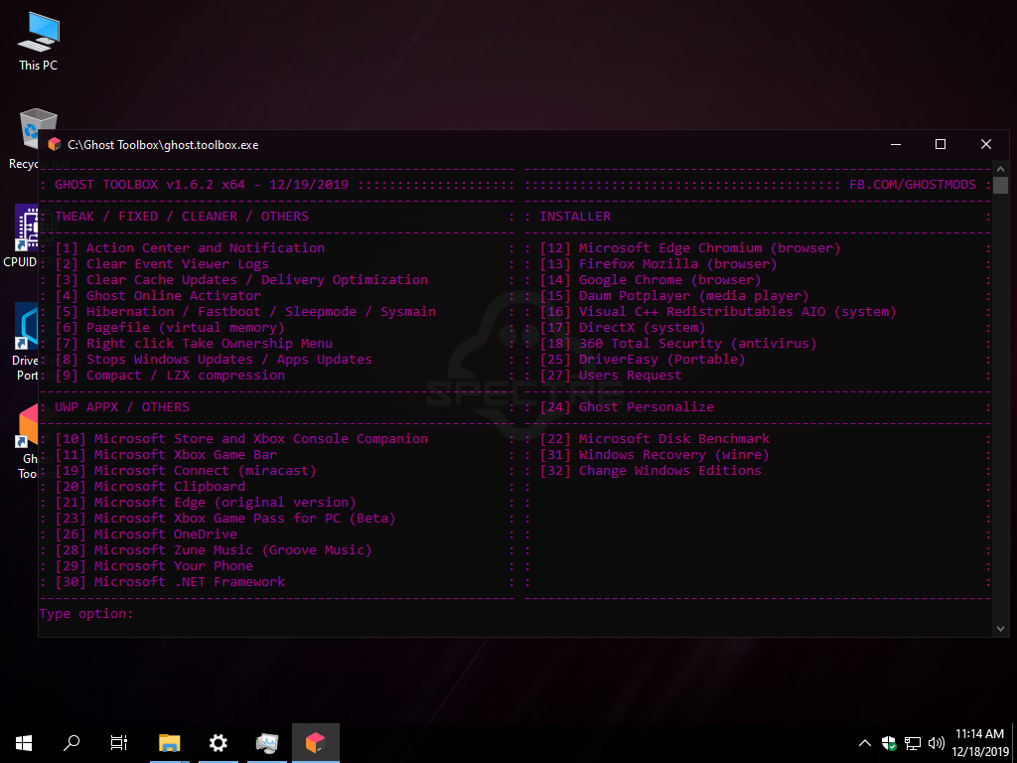Click the 'INSTALLER' section heading

576,216
